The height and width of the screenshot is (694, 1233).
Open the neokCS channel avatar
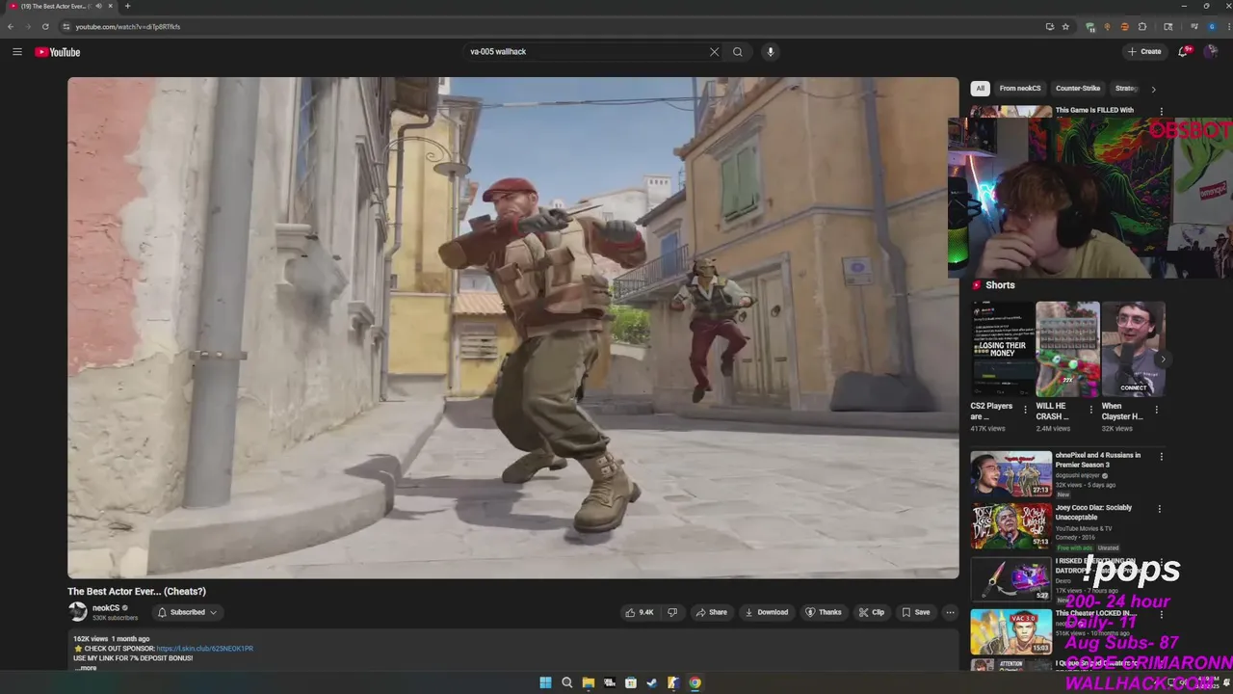78,612
